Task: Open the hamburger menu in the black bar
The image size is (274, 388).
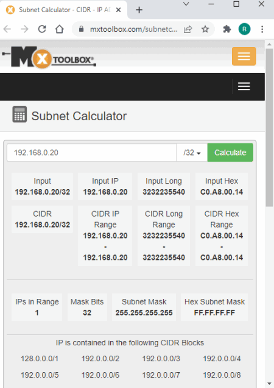Action: tap(244, 87)
